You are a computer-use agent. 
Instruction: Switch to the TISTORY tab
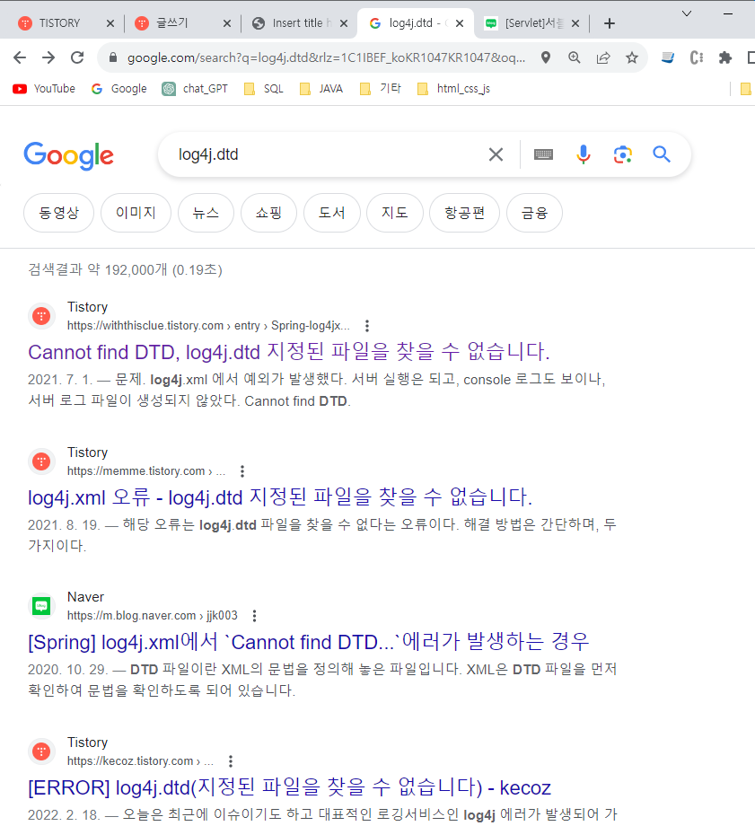(59, 23)
